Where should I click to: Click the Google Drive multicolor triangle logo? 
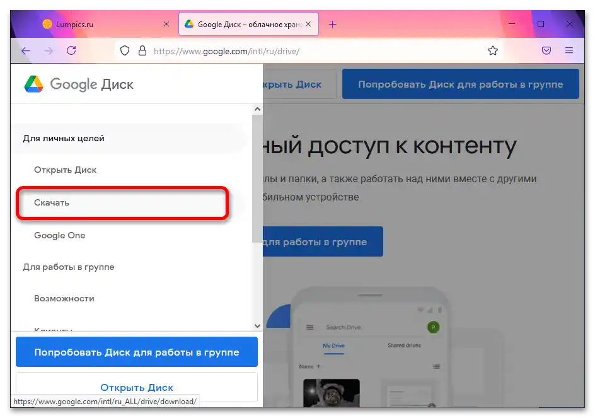click(x=33, y=84)
